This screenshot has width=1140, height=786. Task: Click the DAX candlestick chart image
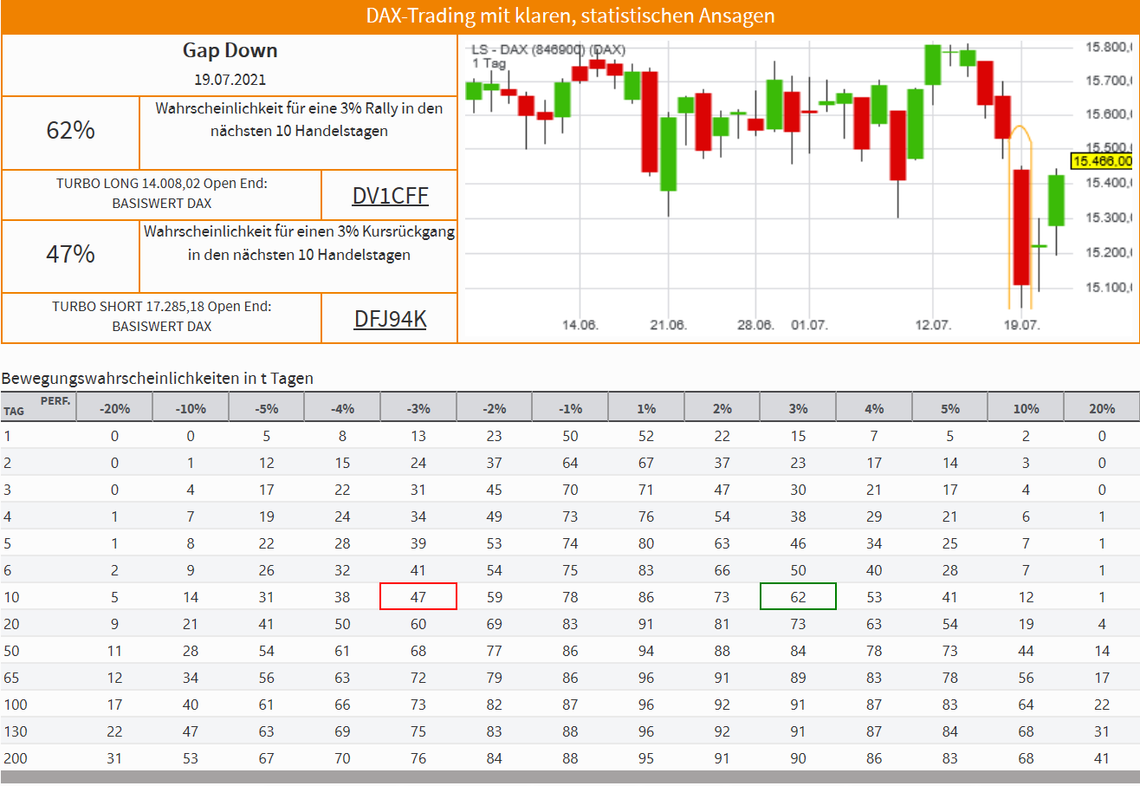point(798,189)
